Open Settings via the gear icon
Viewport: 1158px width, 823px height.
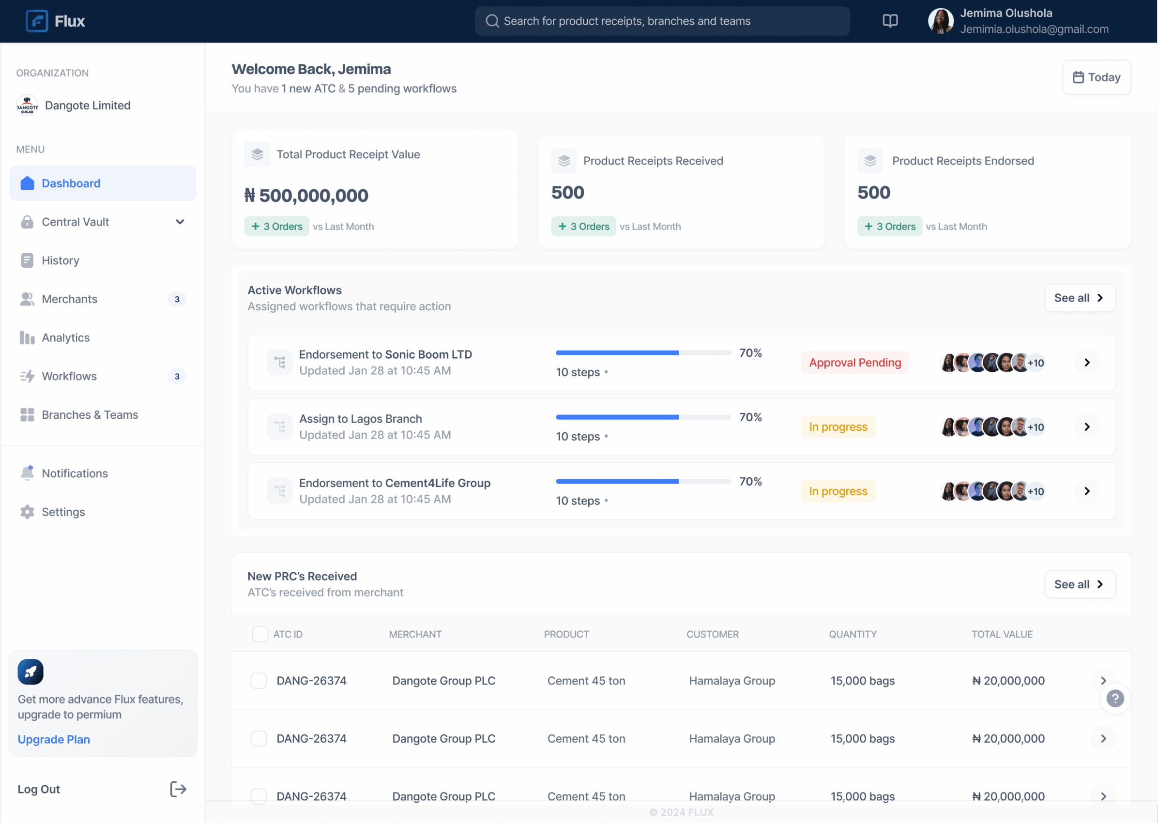coord(28,512)
